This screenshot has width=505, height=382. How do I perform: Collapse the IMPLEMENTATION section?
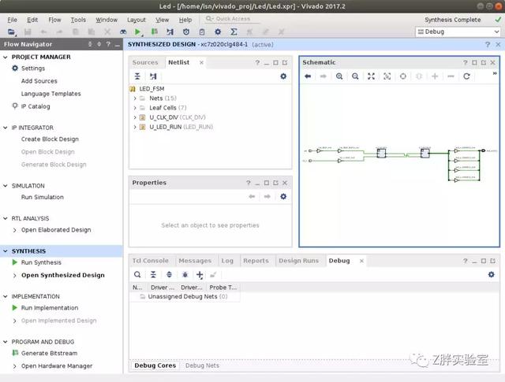tap(6, 296)
